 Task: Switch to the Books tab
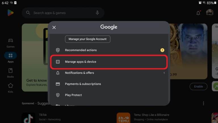coord(11,73)
